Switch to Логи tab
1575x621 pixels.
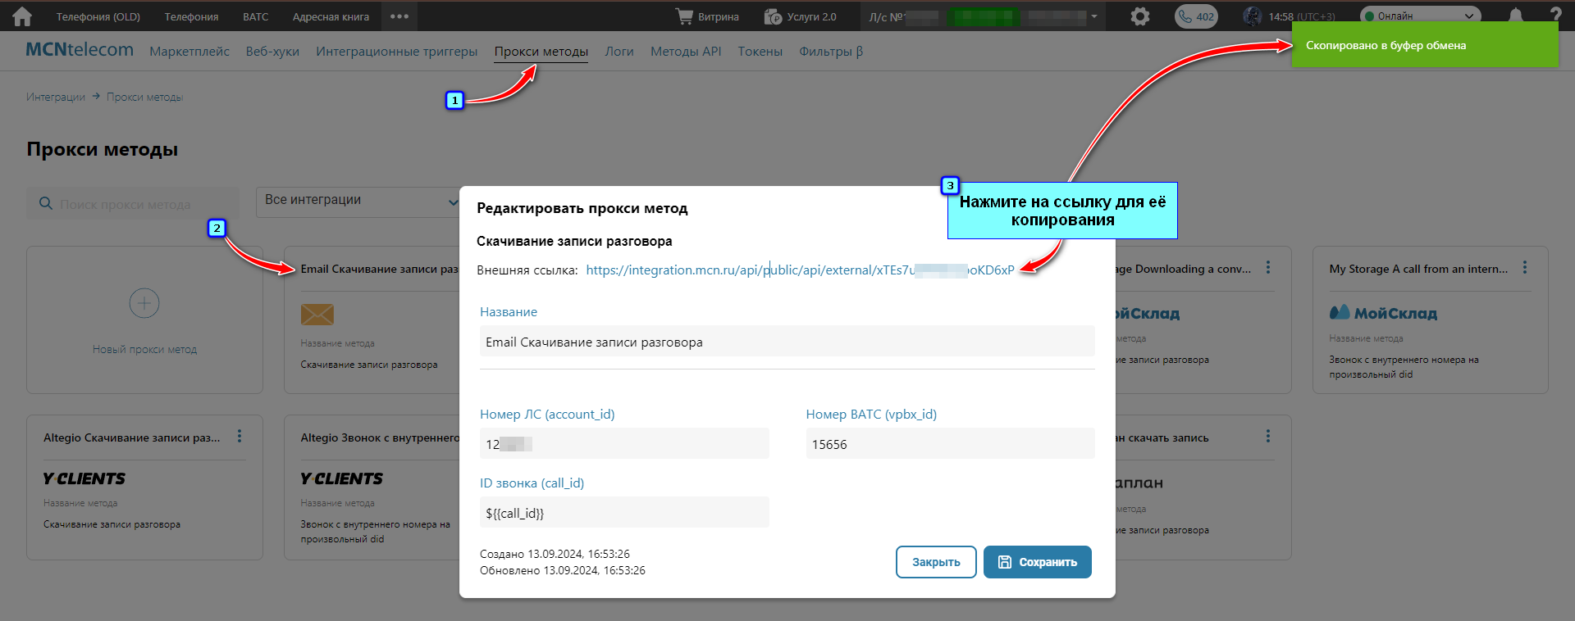[x=619, y=52]
